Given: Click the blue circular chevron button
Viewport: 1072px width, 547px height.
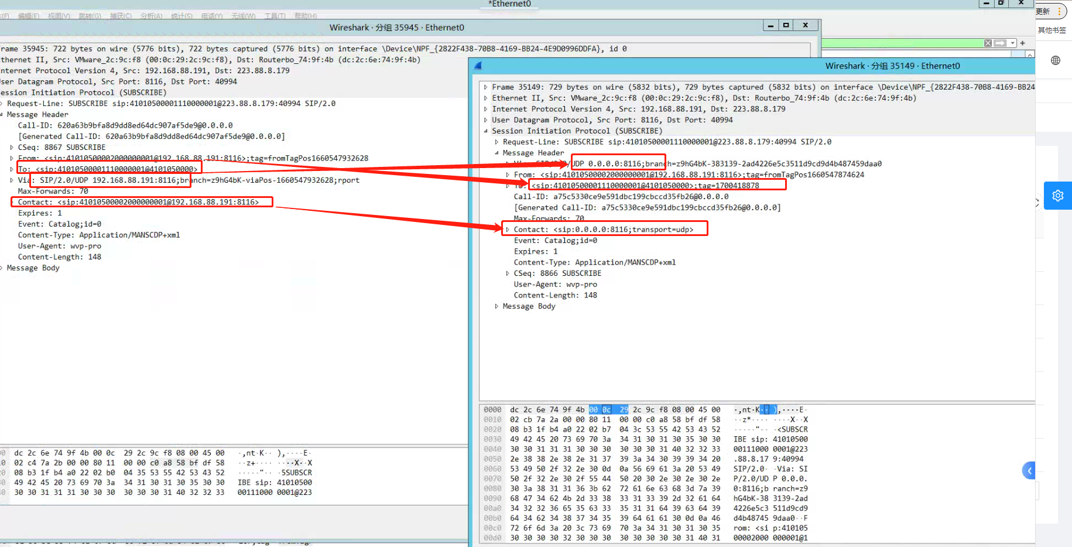Looking at the screenshot, I should tap(1029, 470).
